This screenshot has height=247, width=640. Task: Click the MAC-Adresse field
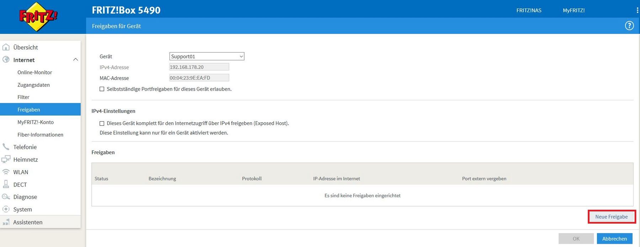click(x=199, y=77)
